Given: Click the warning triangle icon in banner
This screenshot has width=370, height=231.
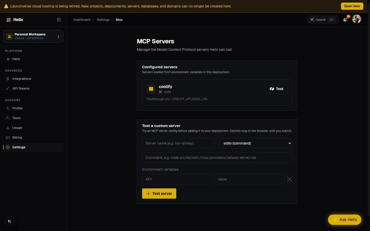Looking at the screenshot, I should click(6, 6).
